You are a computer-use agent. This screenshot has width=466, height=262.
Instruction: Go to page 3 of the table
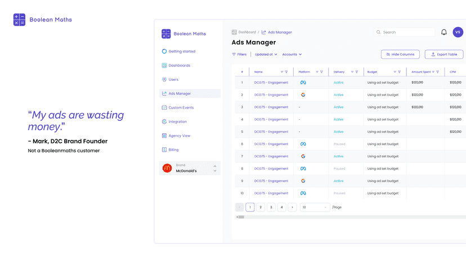pos(271,207)
